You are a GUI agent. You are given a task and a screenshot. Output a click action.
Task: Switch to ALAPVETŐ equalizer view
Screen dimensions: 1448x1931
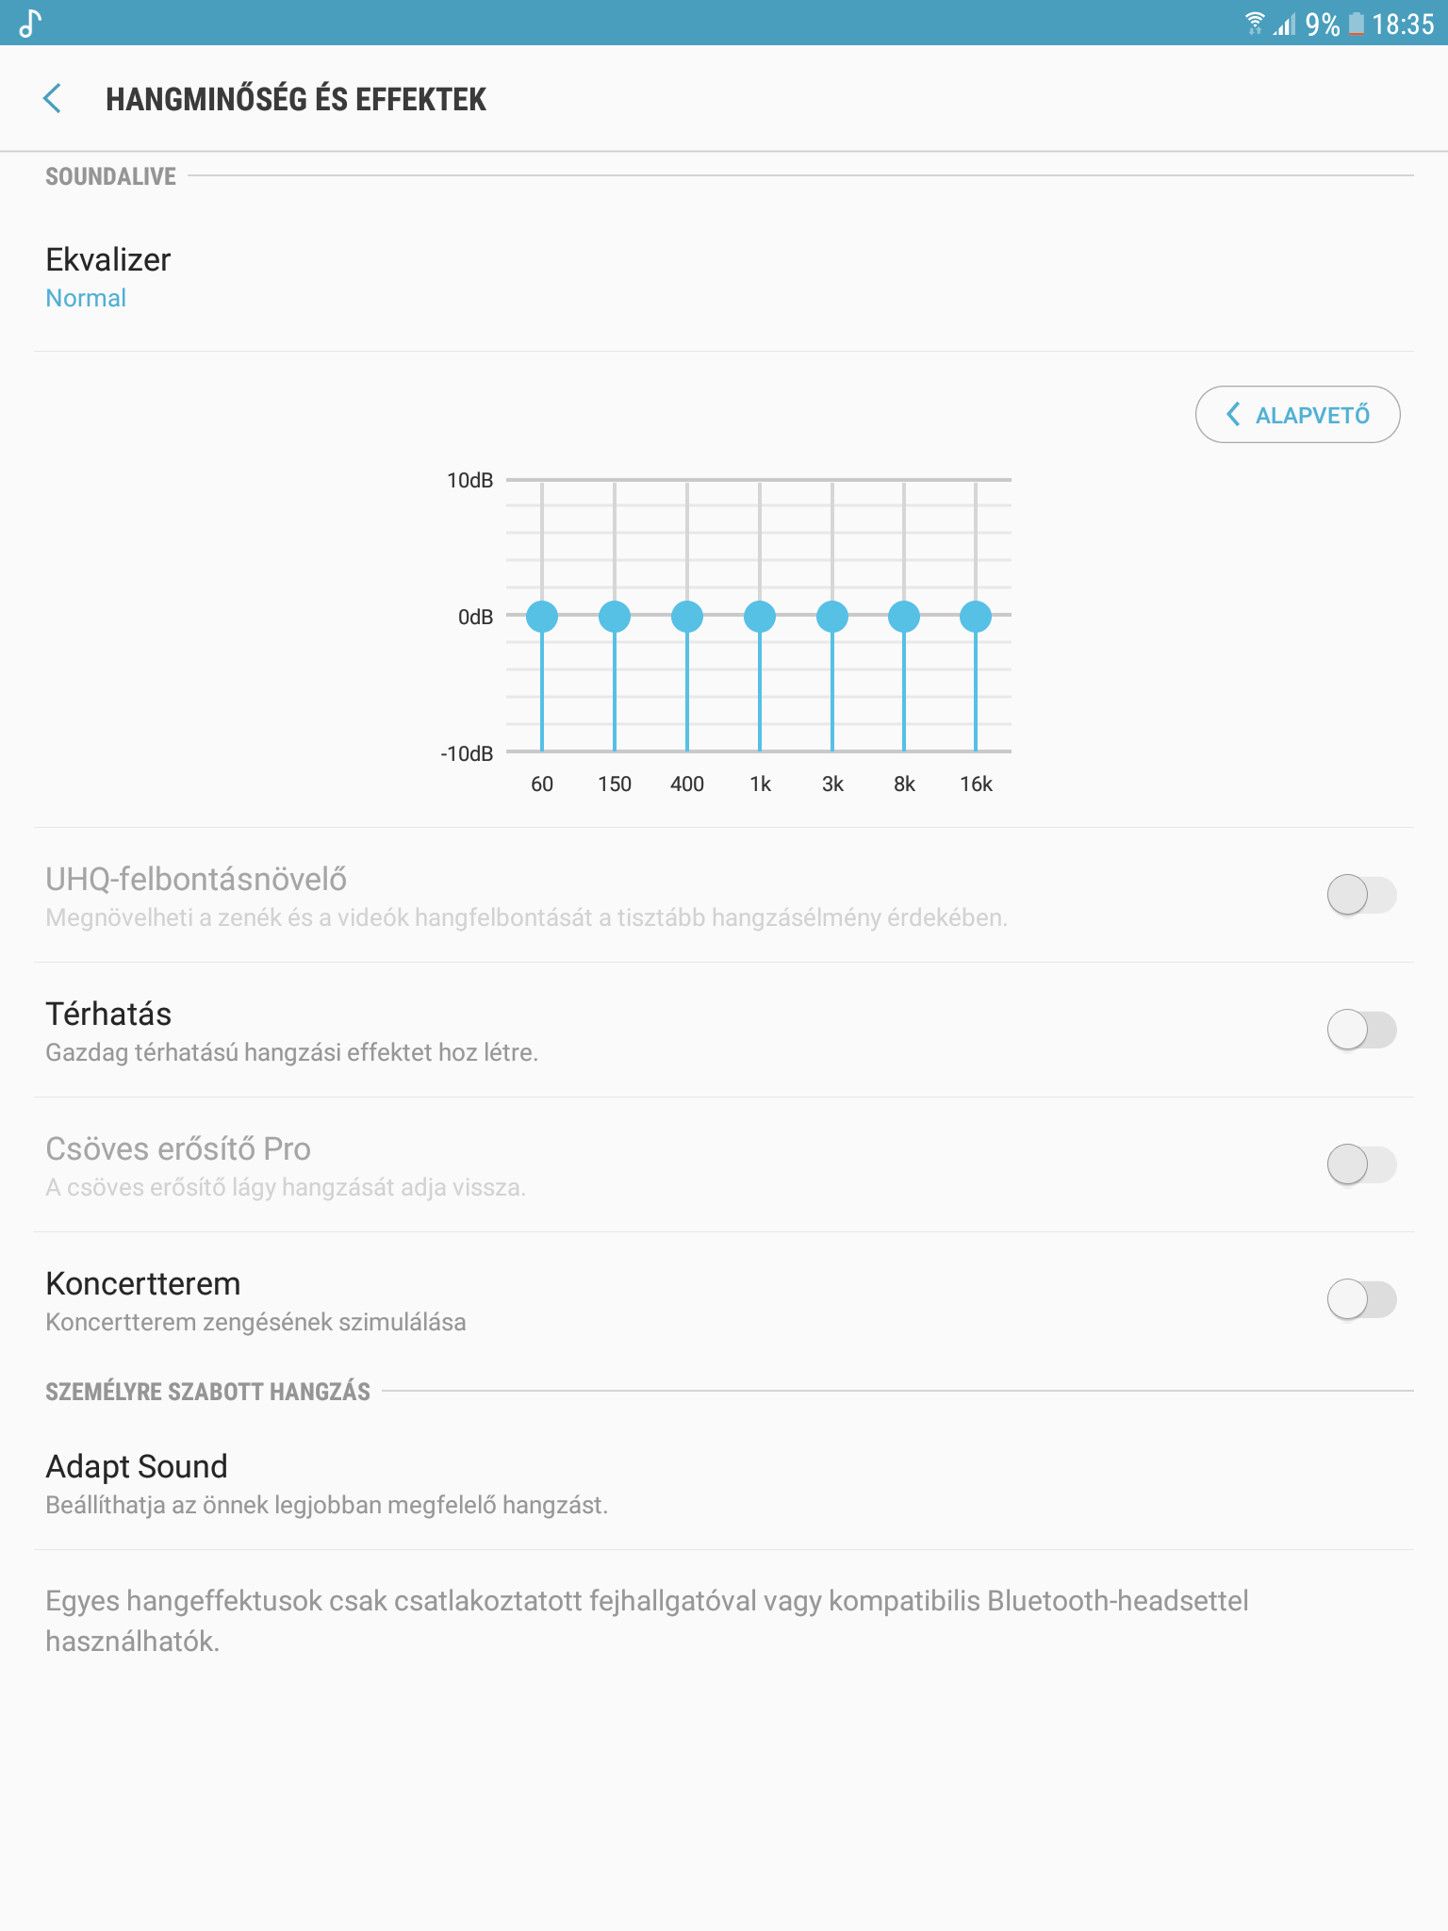pyautogui.click(x=1297, y=414)
